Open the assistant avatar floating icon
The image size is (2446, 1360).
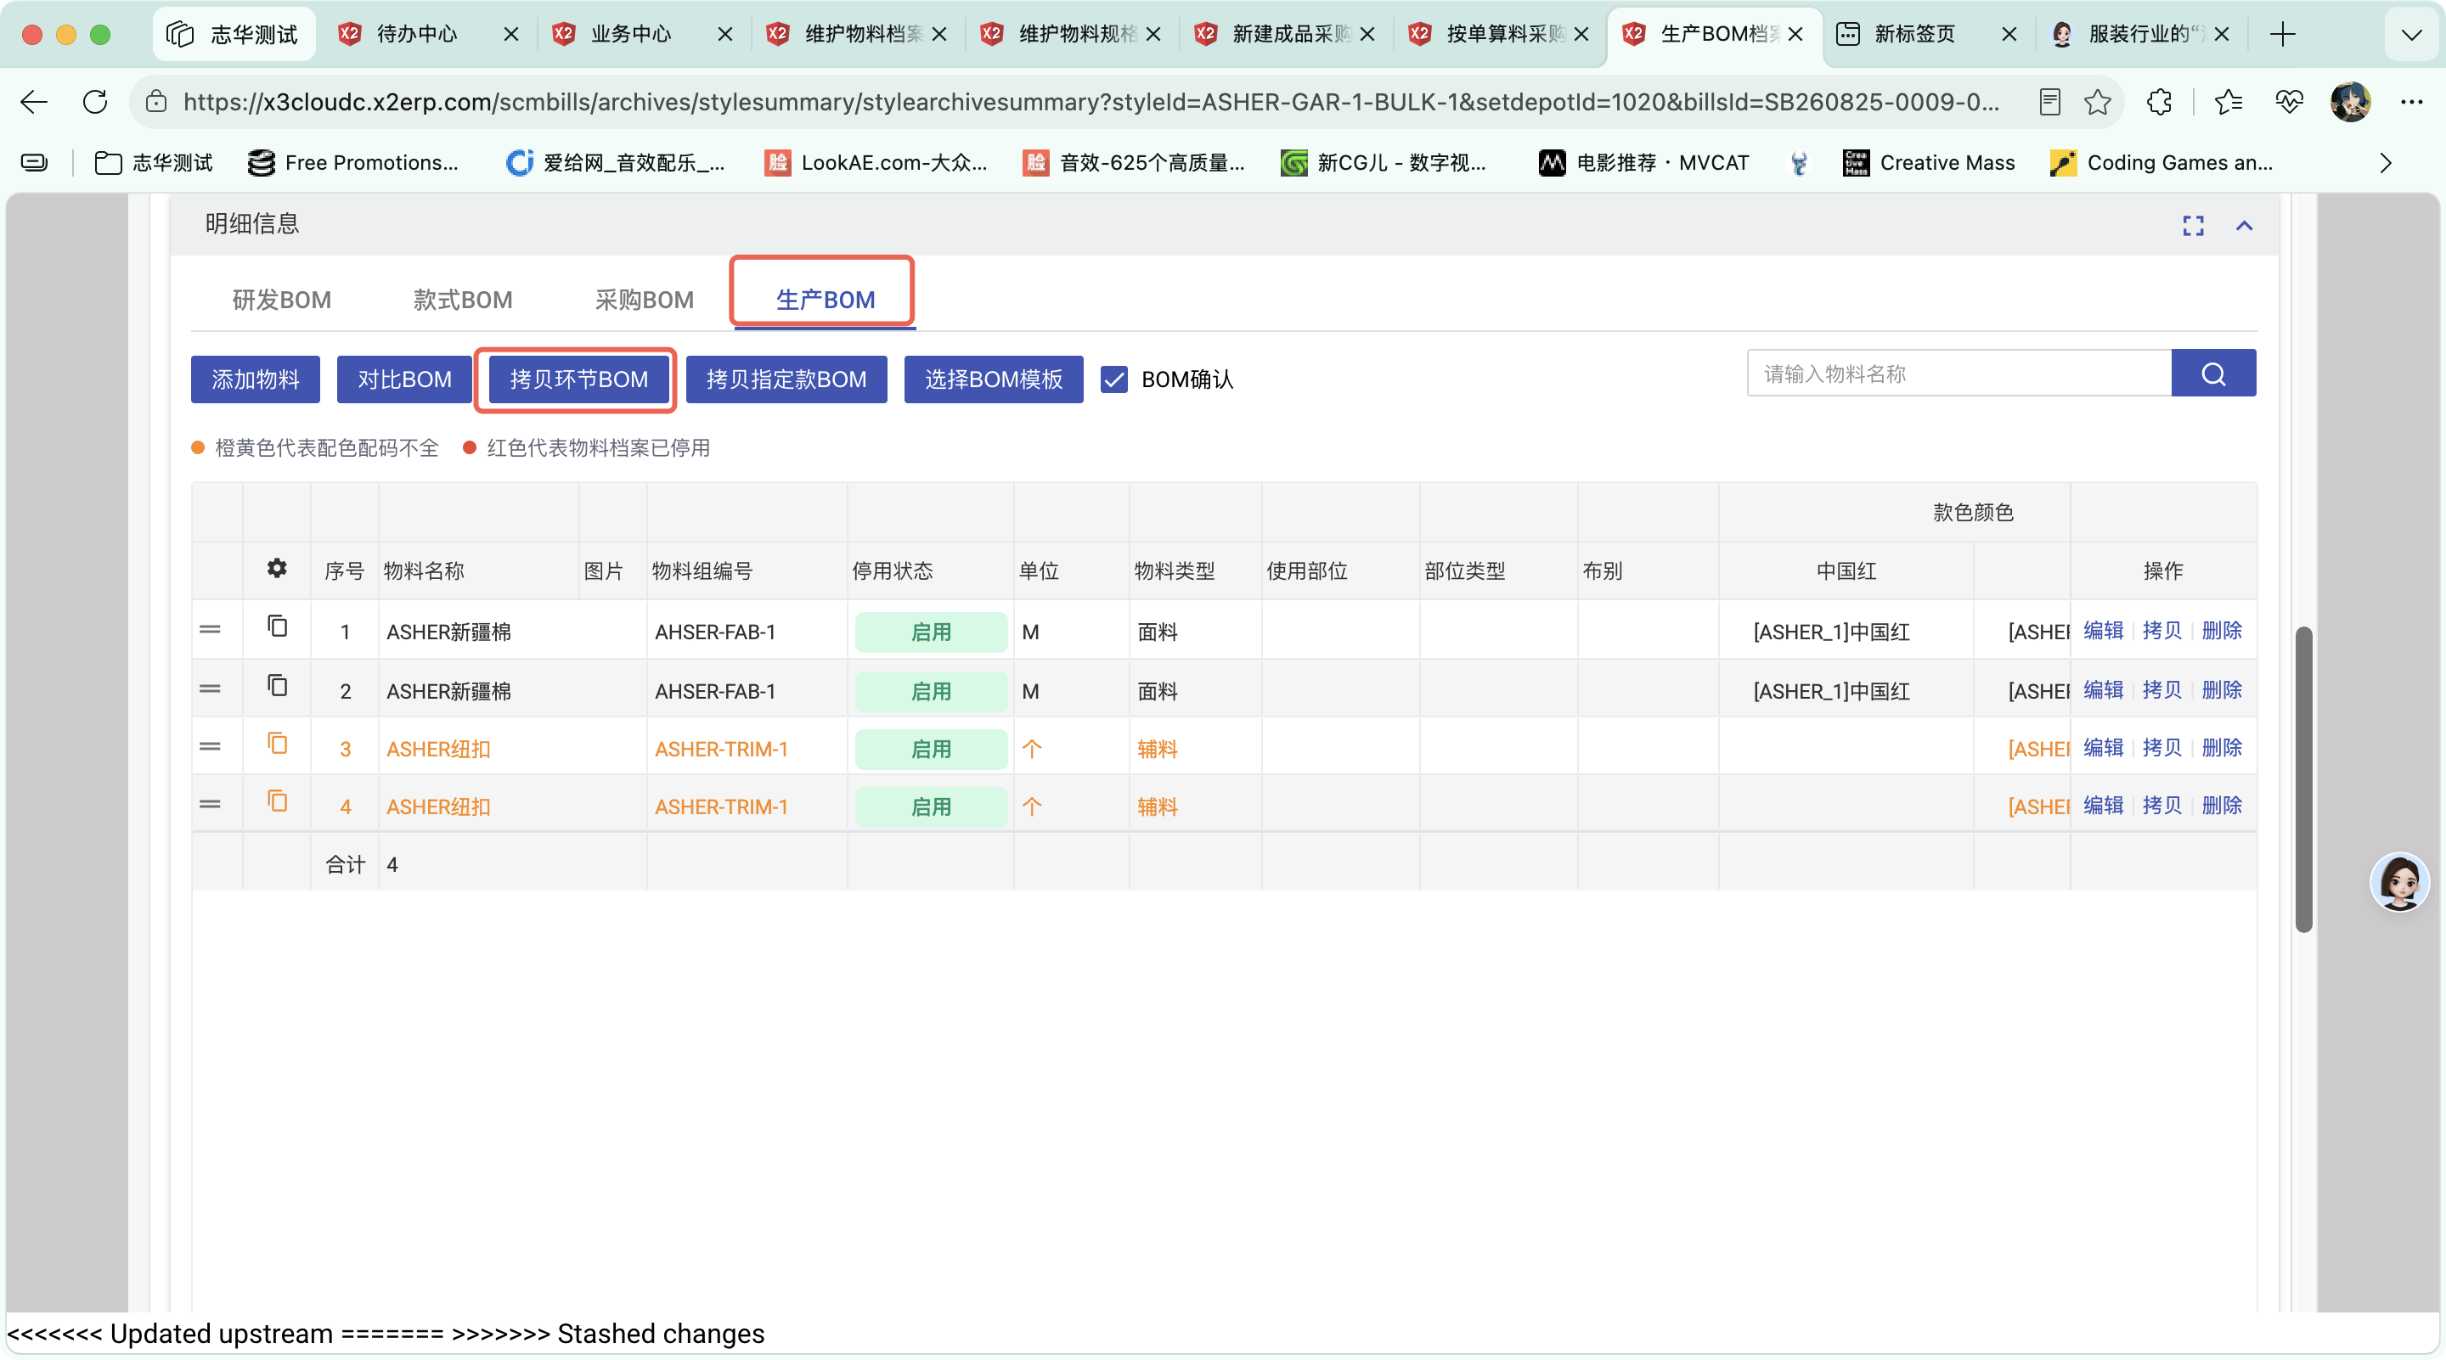click(x=2399, y=882)
